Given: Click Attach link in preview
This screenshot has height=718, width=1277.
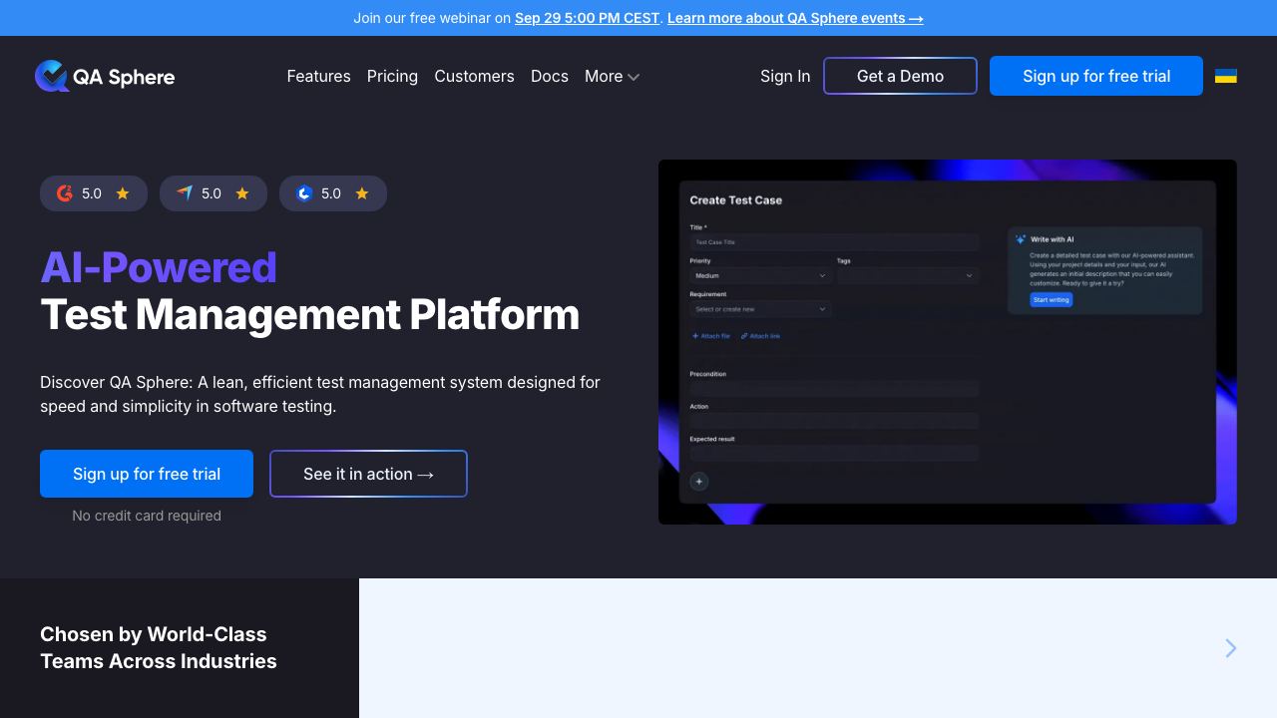Looking at the screenshot, I should [761, 336].
